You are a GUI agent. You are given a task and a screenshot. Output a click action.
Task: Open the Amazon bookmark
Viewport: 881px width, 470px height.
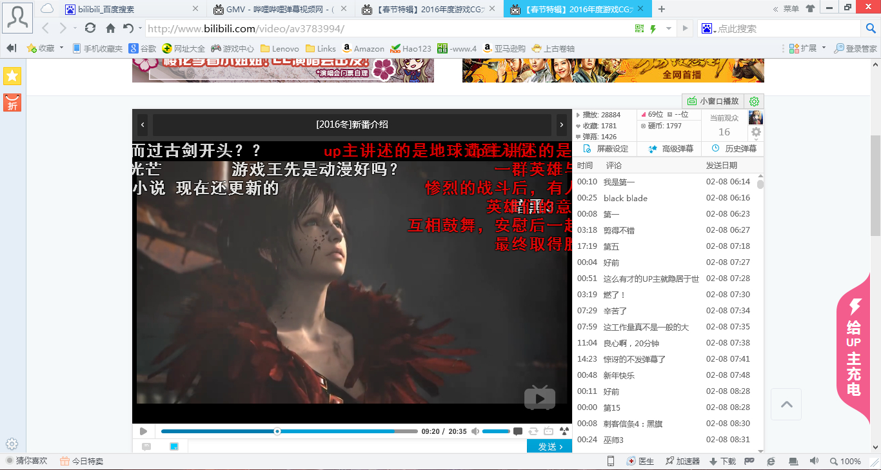click(x=363, y=48)
